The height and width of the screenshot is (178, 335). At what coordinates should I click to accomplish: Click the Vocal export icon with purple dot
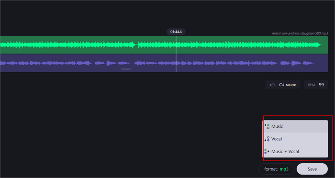click(267, 139)
